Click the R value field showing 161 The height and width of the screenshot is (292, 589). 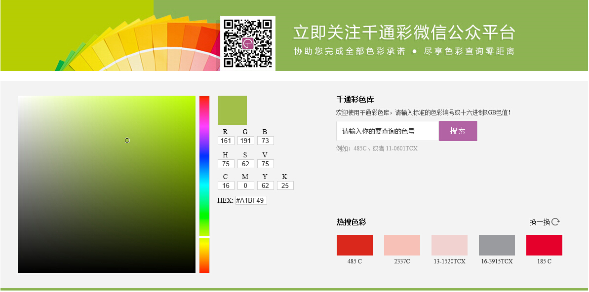point(226,141)
